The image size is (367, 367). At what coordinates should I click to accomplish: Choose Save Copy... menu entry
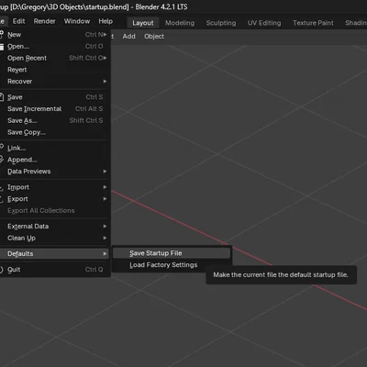(x=54, y=132)
